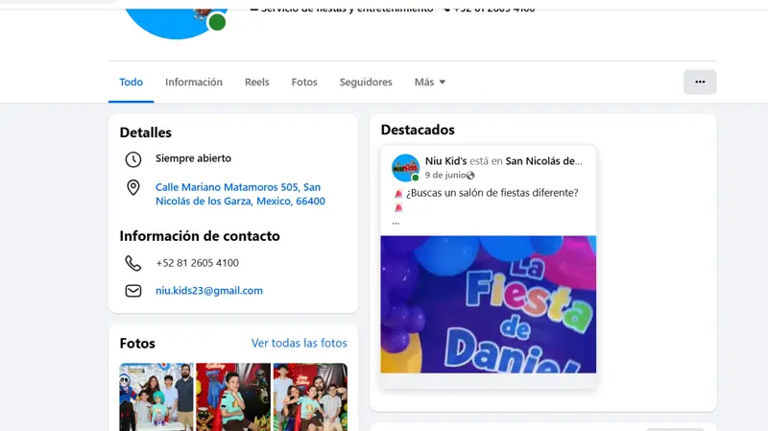The height and width of the screenshot is (431, 768).
Task: Open the Niu Kid's name link in post
Action: pos(445,160)
